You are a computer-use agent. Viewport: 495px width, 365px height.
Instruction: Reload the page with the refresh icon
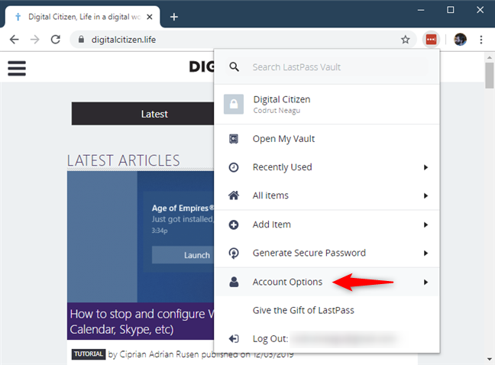(56, 40)
